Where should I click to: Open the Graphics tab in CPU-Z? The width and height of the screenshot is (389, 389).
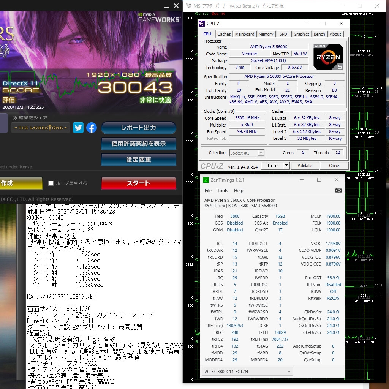point(301,34)
